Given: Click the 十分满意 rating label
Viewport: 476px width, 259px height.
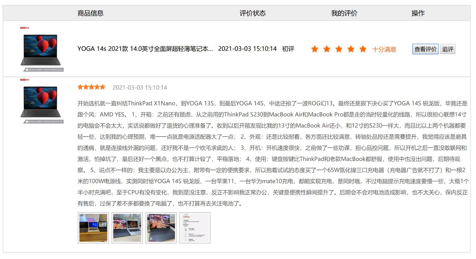Looking at the screenshot, I should (384, 49).
